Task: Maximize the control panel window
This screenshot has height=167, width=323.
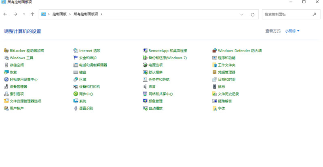Action: [304, 2]
